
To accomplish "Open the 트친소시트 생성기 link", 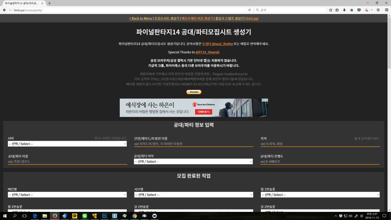I will (167, 18).
